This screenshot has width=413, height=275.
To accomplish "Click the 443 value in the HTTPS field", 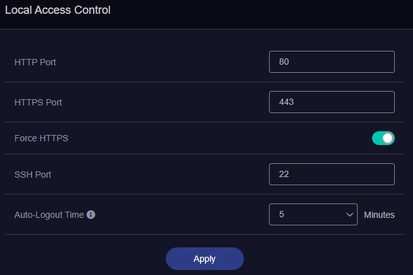I will click(x=287, y=102).
